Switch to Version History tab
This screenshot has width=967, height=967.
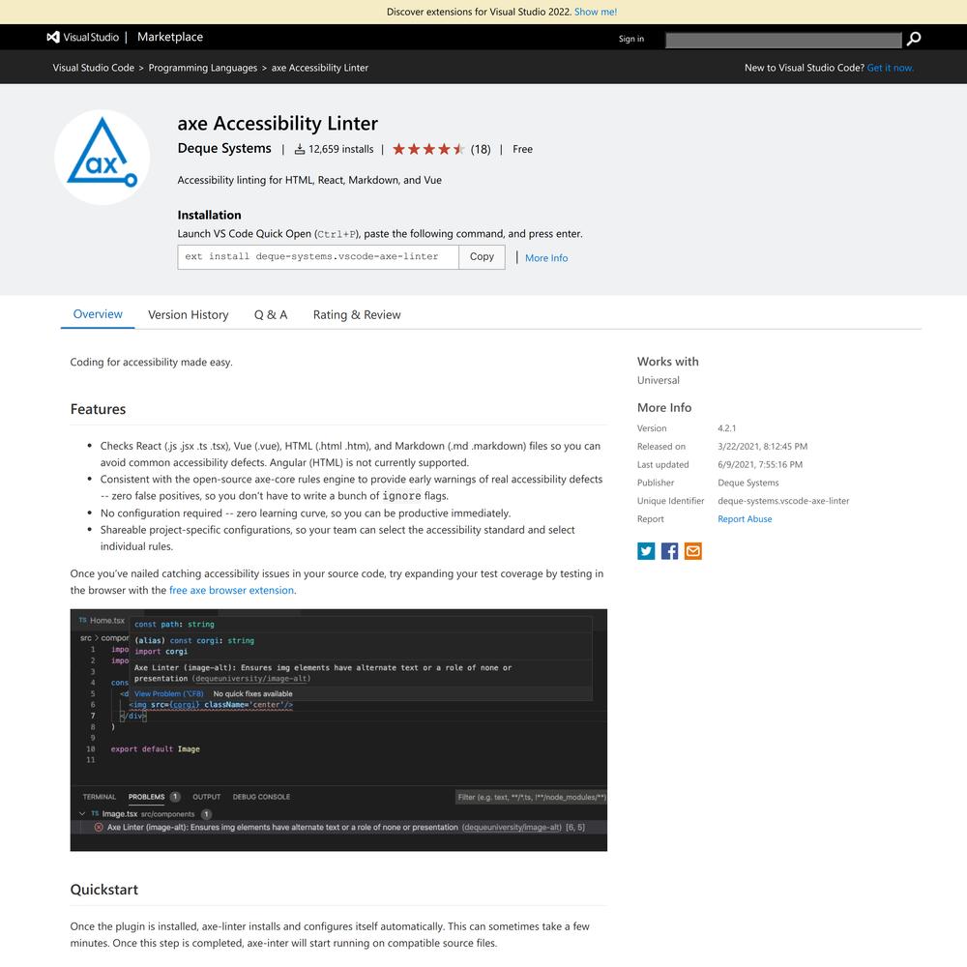189,314
